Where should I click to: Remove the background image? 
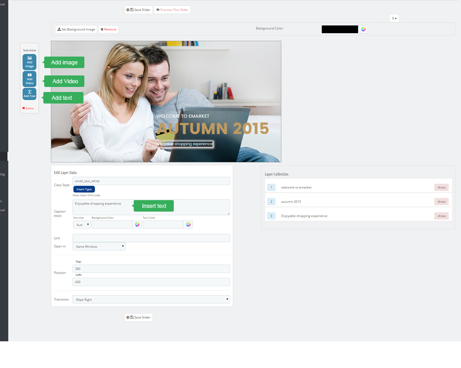pyautogui.click(x=108, y=29)
